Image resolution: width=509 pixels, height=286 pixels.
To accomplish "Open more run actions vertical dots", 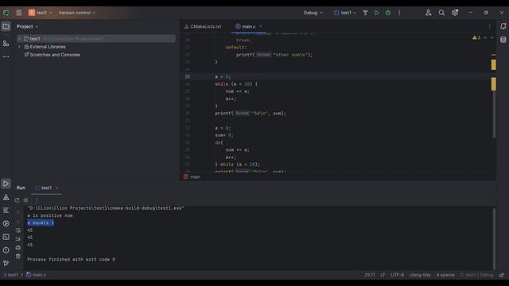I will 399,13.
